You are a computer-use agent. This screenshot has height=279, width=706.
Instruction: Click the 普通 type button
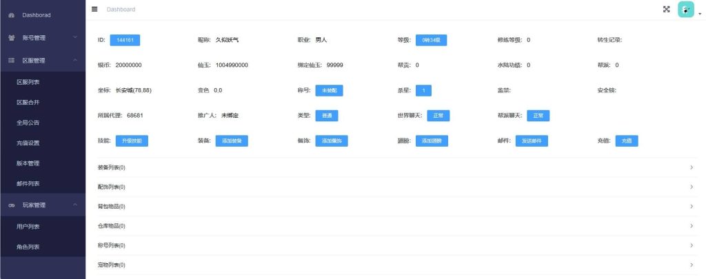click(326, 116)
